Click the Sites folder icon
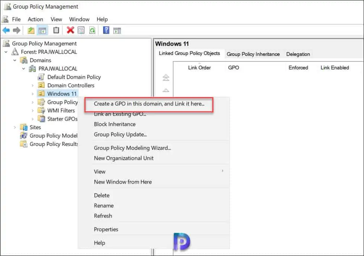The height and width of the screenshot is (256, 364). coord(24,127)
